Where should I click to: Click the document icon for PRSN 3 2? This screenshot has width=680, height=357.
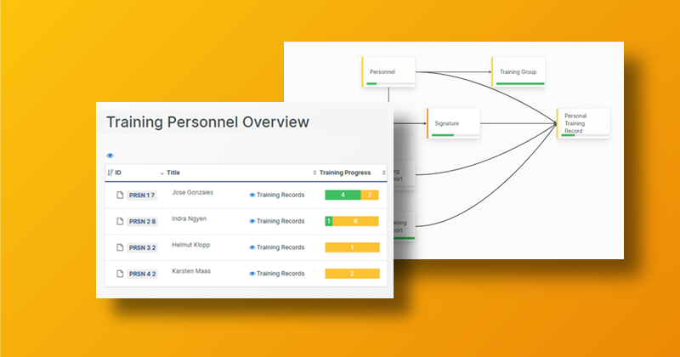(120, 248)
